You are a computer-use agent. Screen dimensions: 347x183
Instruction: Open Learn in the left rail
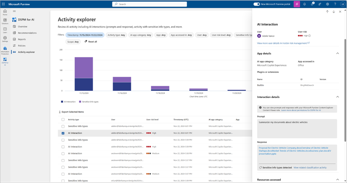tap(5, 30)
